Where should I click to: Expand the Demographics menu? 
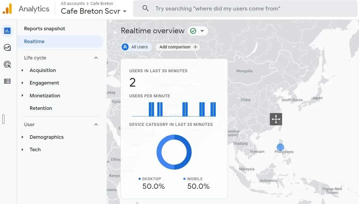23,137
